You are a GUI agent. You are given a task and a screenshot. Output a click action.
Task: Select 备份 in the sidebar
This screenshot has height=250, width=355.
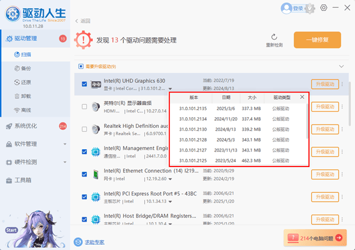pyautogui.click(x=25, y=68)
